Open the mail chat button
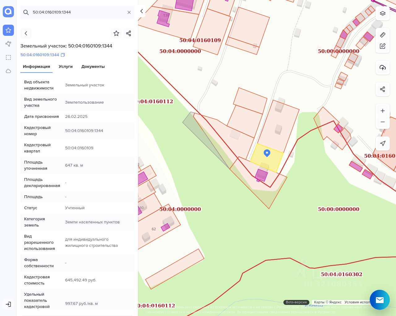This screenshot has width=396, height=316. coord(380,300)
